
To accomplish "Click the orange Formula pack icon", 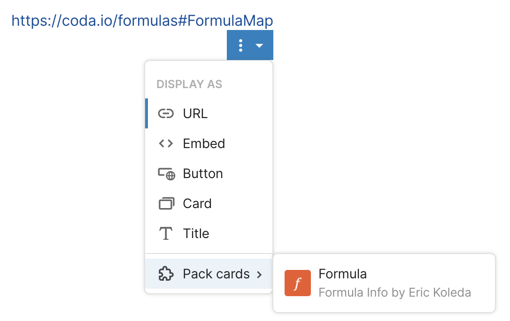I will 298,283.
